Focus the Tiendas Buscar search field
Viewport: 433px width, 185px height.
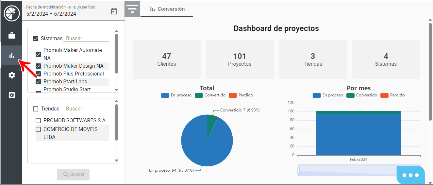point(86,109)
